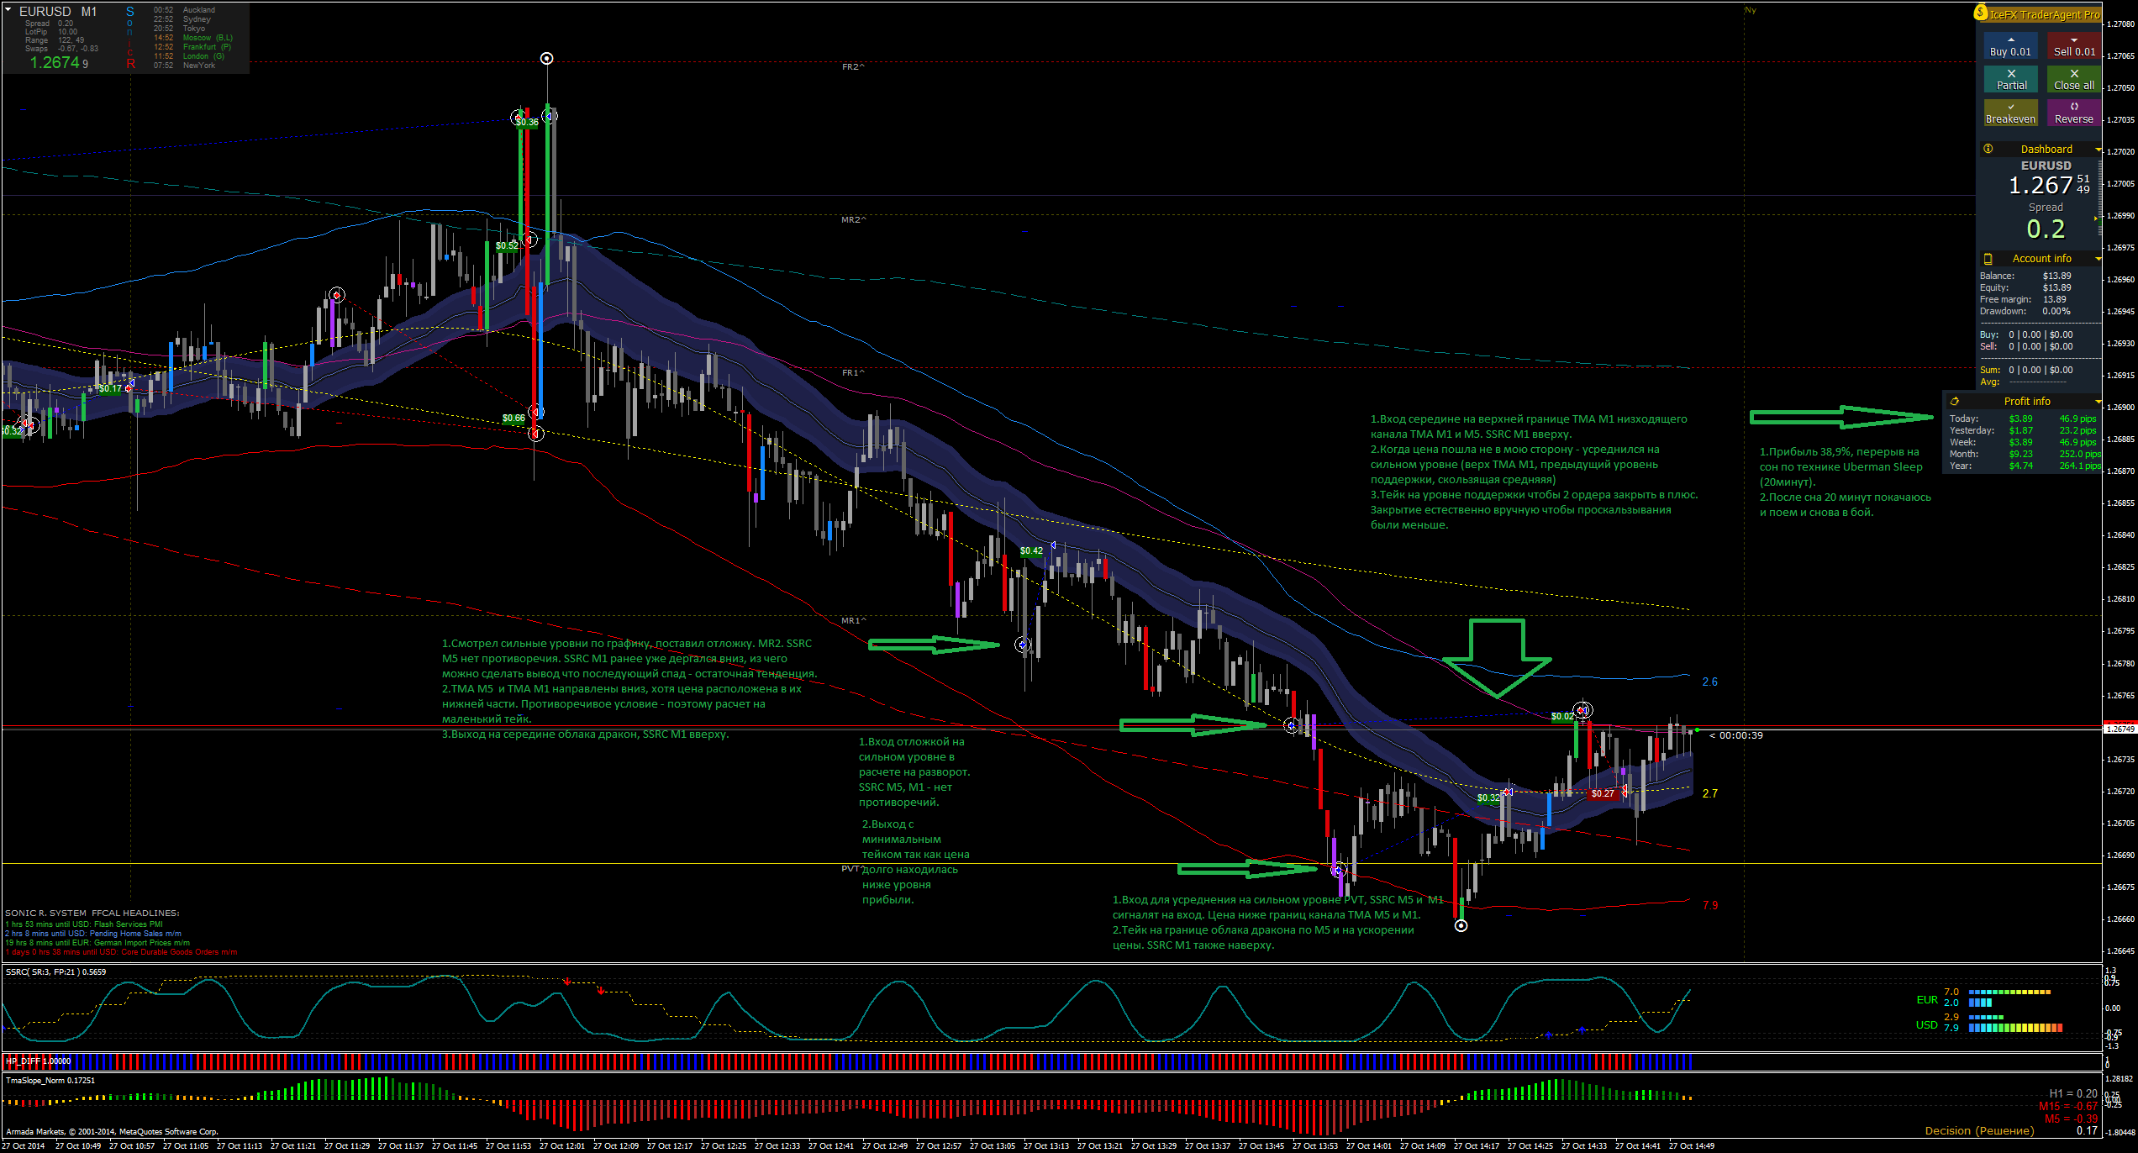Select the circle marker at the chart's highest wick
2138x1153 pixels.
pyautogui.click(x=547, y=58)
